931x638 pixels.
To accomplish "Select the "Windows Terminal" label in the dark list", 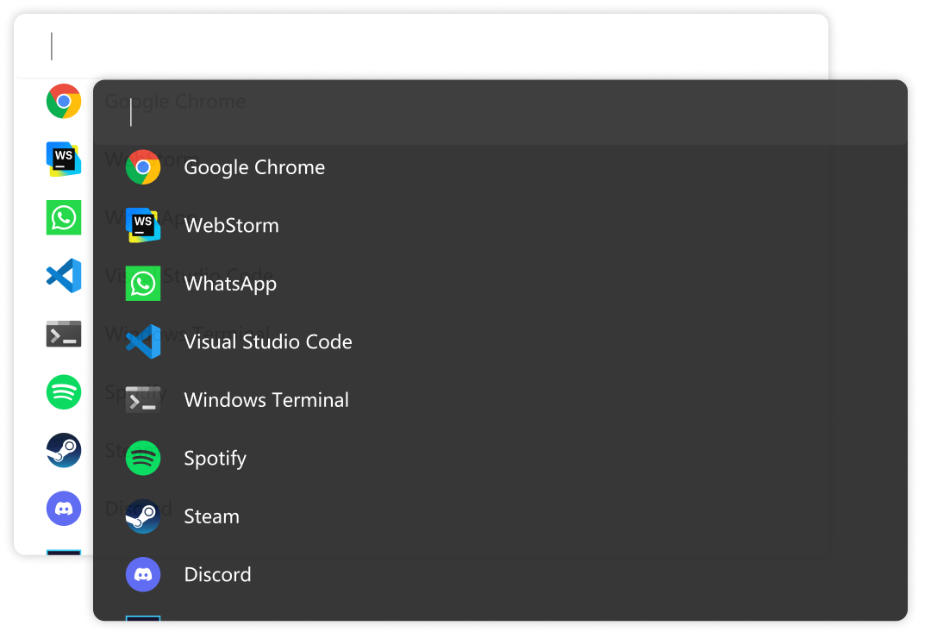I will tap(266, 400).
